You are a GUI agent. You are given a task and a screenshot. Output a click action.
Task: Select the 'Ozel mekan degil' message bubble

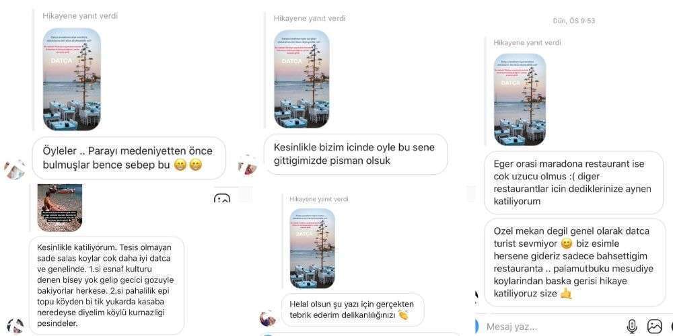(575, 262)
